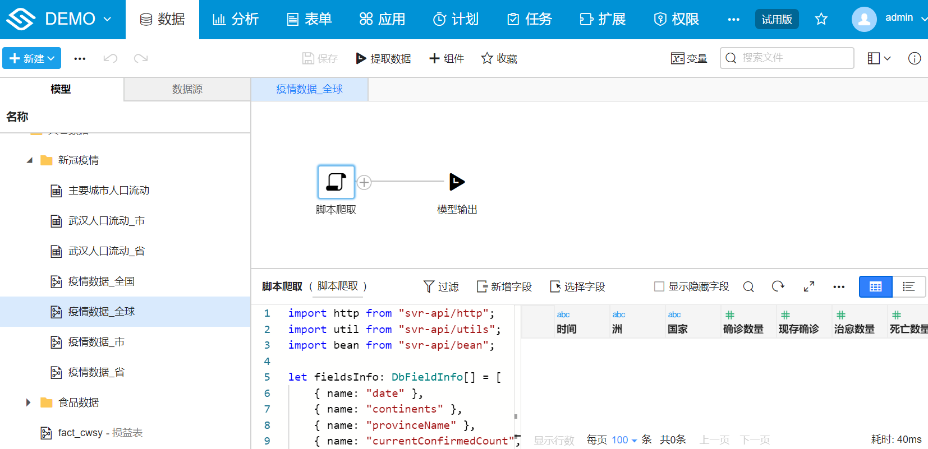Expand the 食品数据 folder
The height and width of the screenshot is (449, 928).
28,402
